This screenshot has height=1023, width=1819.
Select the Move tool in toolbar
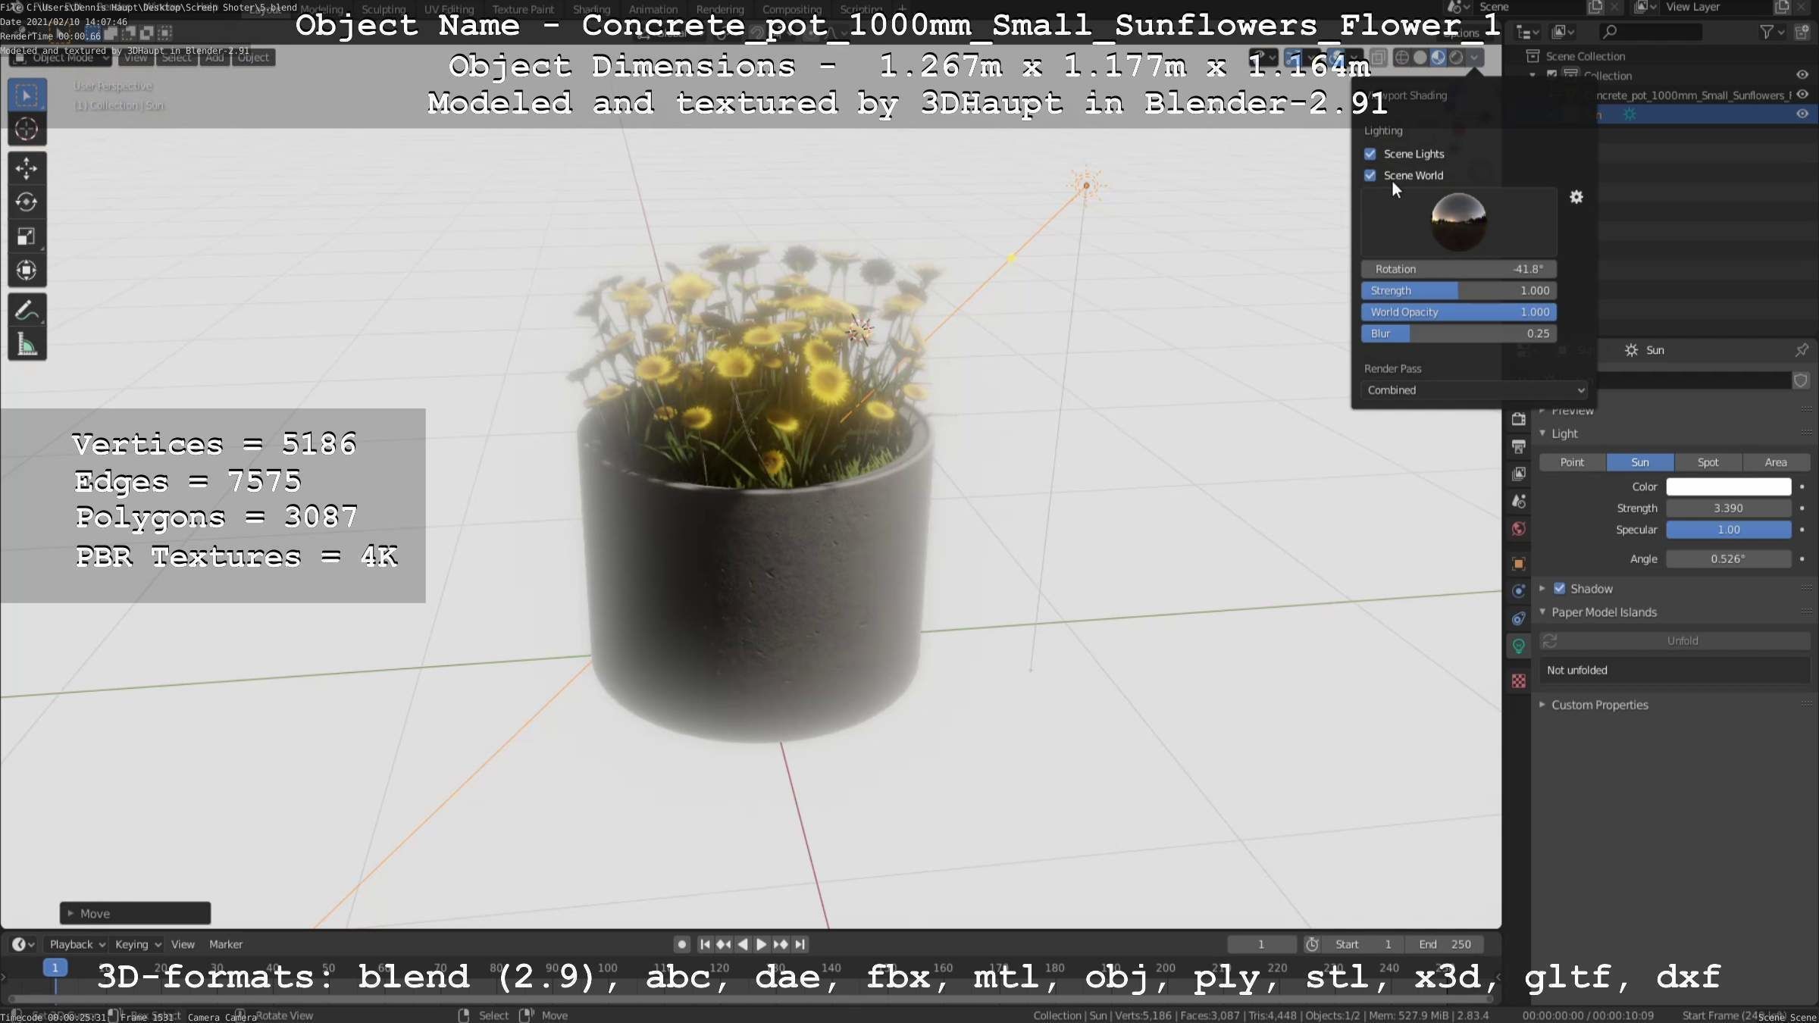27,168
